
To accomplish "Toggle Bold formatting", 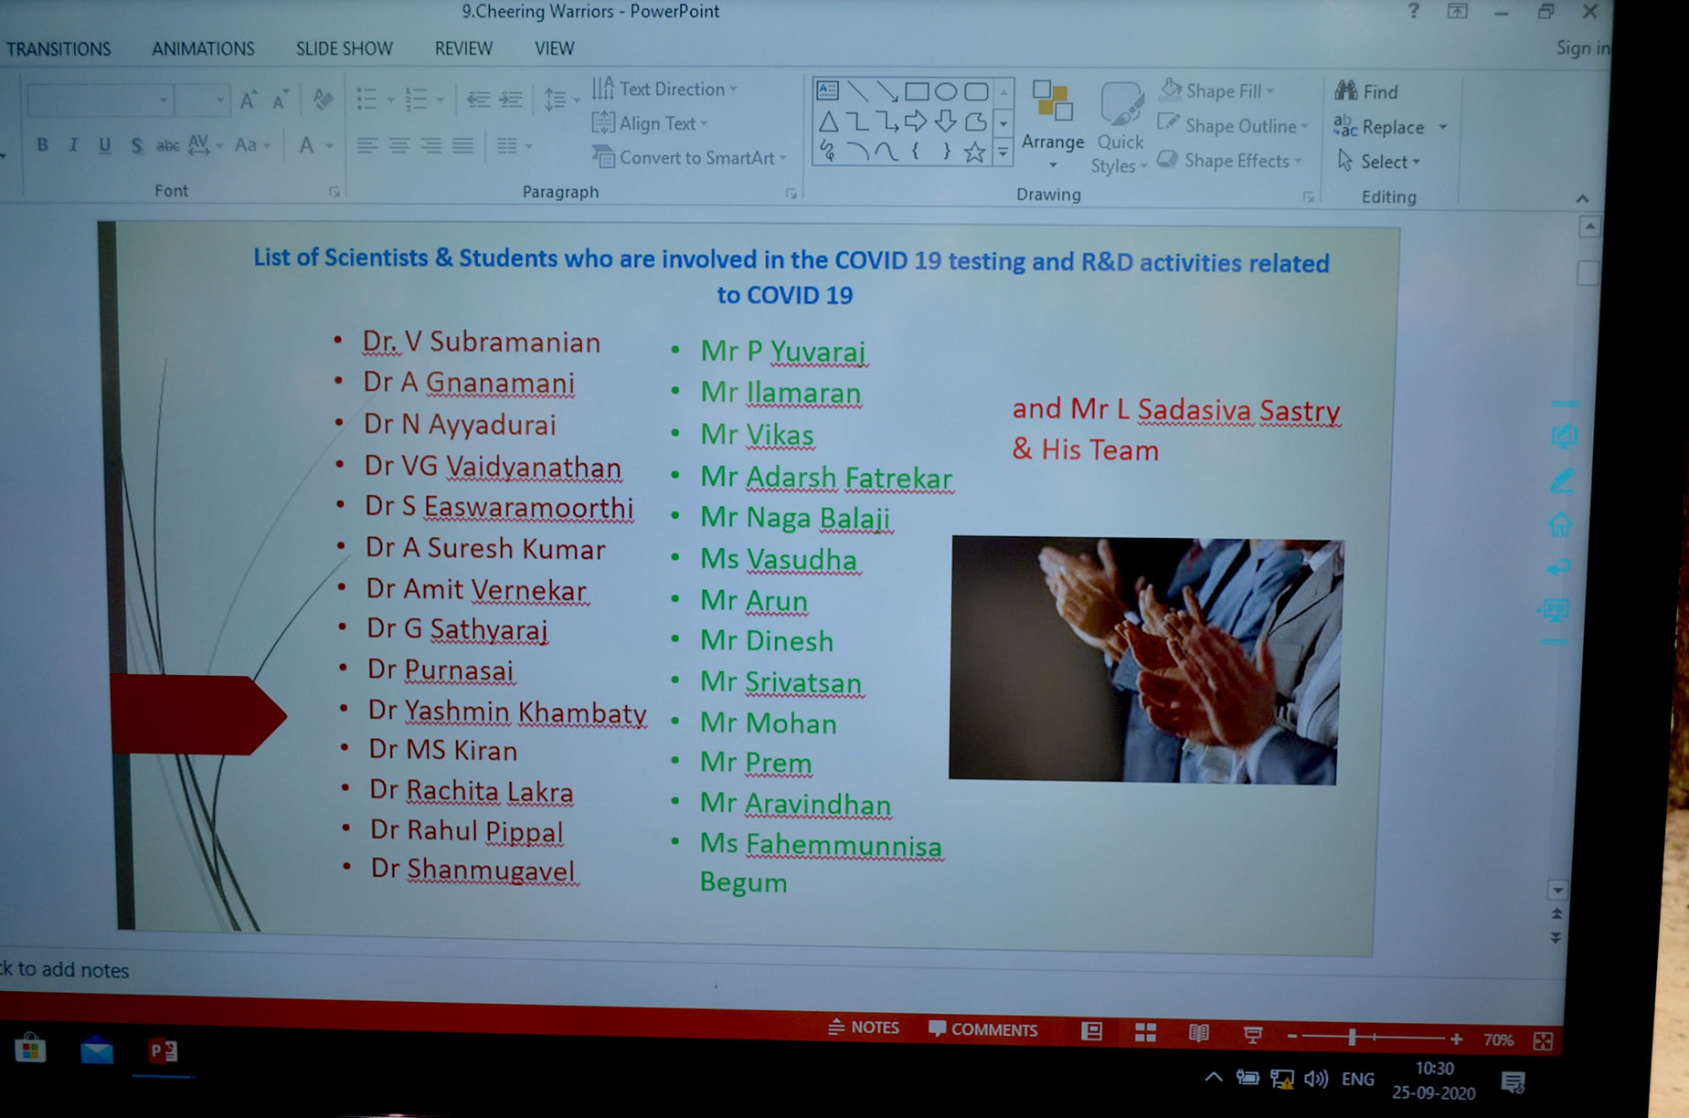I will [x=42, y=145].
